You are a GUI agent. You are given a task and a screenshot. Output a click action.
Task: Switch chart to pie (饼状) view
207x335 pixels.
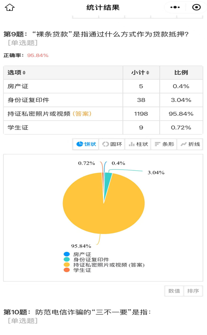pos(86,144)
